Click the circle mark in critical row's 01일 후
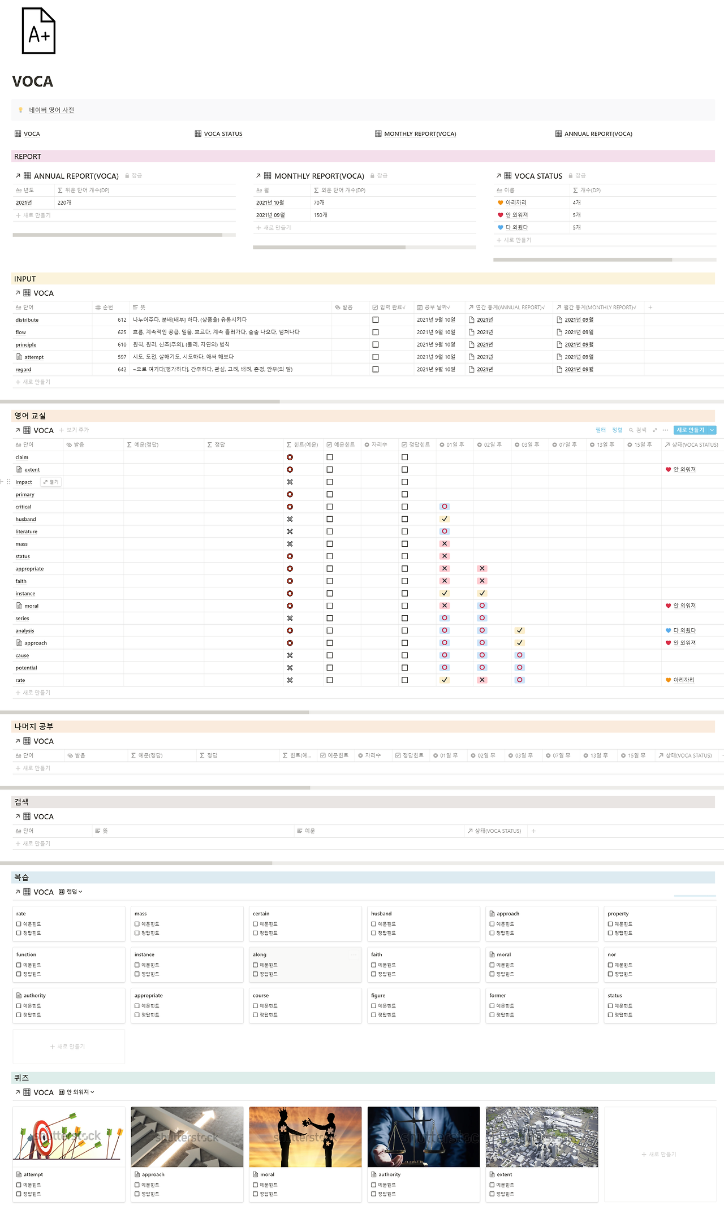724x1210 pixels. point(445,507)
